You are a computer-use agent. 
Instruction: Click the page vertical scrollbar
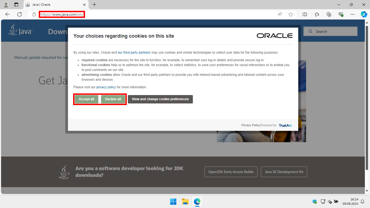(x=367, y=97)
